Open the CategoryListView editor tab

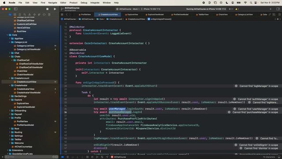[244, 15]
